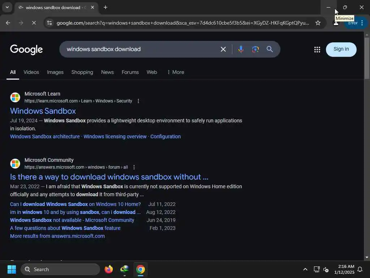Image resolution: width=370 pixels, height=278 pixels.
Task: Start voice search with microphone
Action: [x=241, y=49]
